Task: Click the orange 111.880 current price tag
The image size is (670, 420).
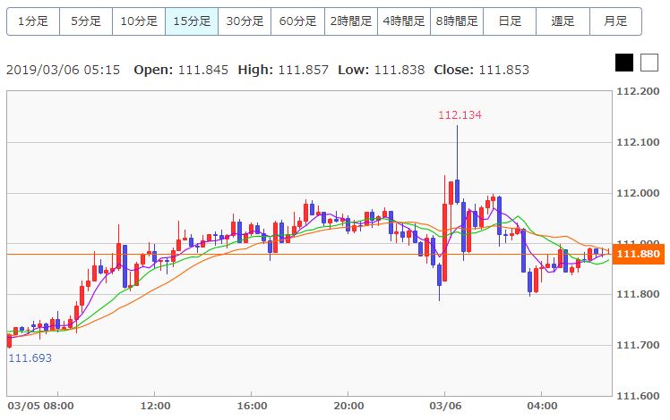Action: [640, 254]
